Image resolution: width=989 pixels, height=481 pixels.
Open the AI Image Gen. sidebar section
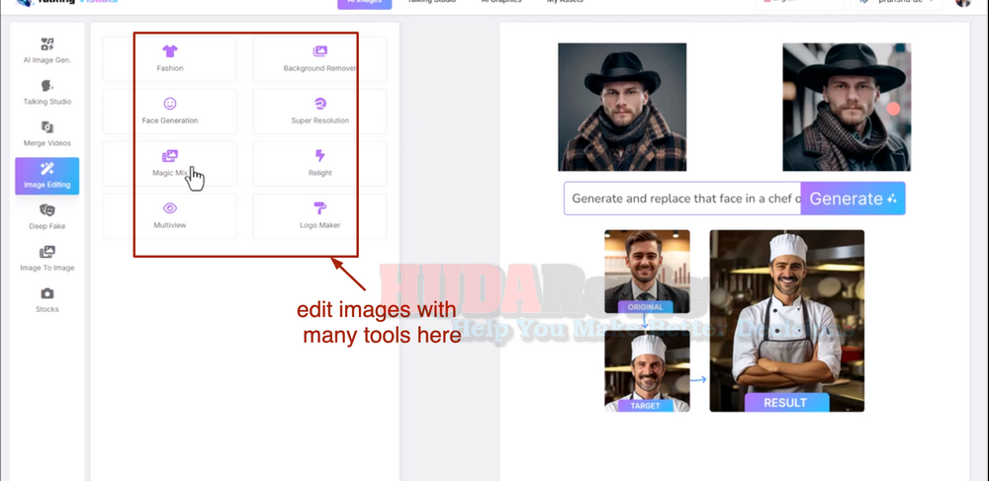coord(47,50)
